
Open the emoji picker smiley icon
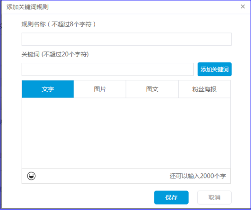coord(31,176)
